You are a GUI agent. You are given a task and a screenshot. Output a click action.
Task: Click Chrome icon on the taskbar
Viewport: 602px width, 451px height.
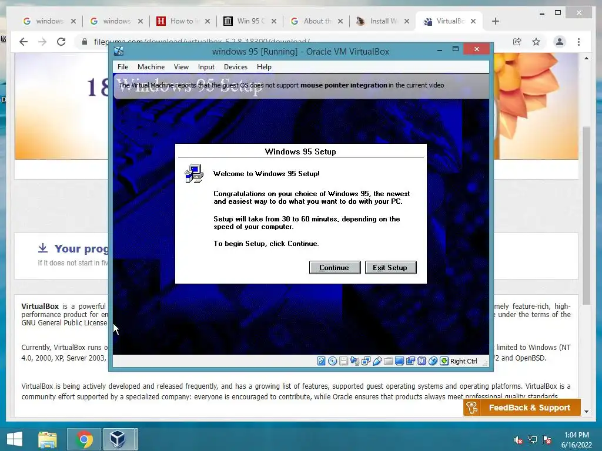[84, 439]
